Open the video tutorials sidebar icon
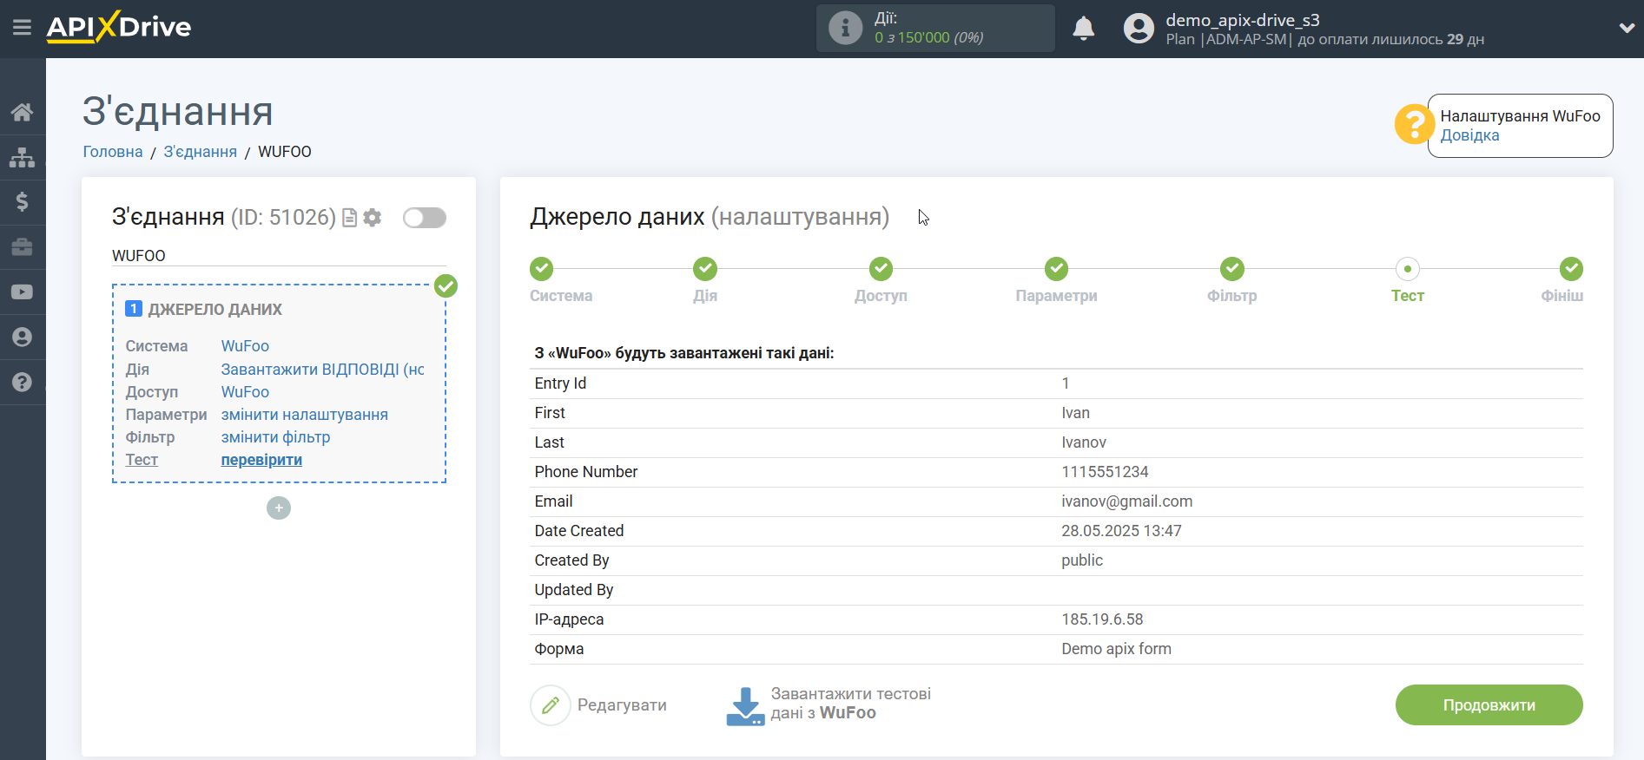Image resolution: width=1644 pixels, height=760 pixels. pos(23,292)
